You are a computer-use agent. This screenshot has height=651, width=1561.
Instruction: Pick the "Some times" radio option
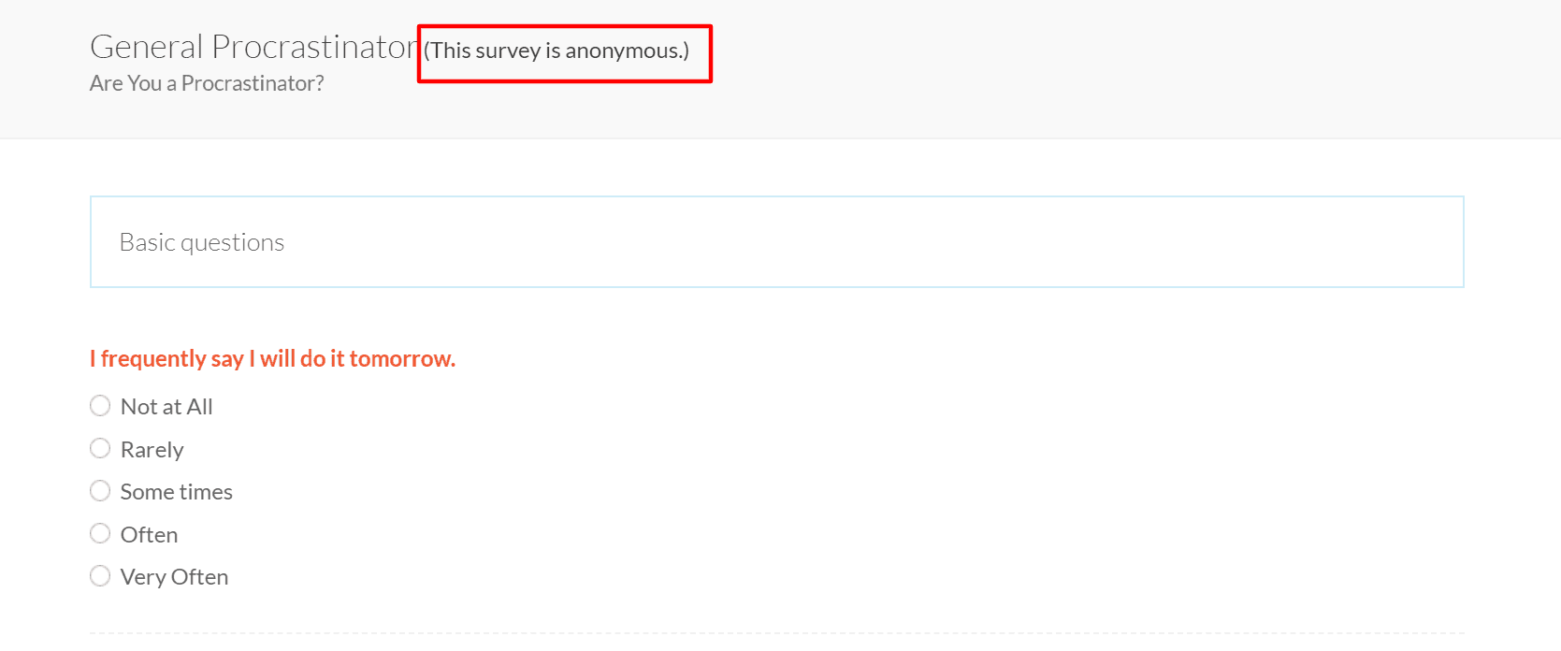tap(100, 491)
